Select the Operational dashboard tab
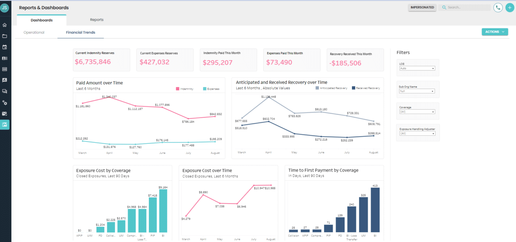516x242 pixels. (x=34, y=32)
